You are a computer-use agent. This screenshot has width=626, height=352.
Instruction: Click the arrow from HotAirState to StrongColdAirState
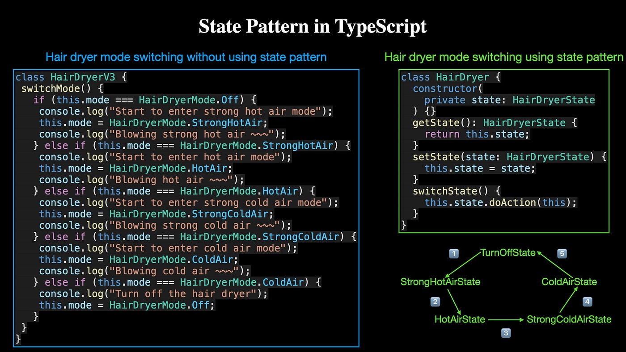(x=504, y=319)
